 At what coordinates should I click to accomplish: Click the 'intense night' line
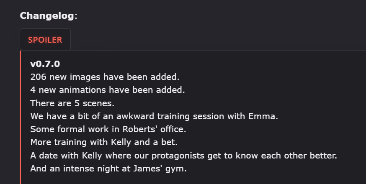click(108, 169)
